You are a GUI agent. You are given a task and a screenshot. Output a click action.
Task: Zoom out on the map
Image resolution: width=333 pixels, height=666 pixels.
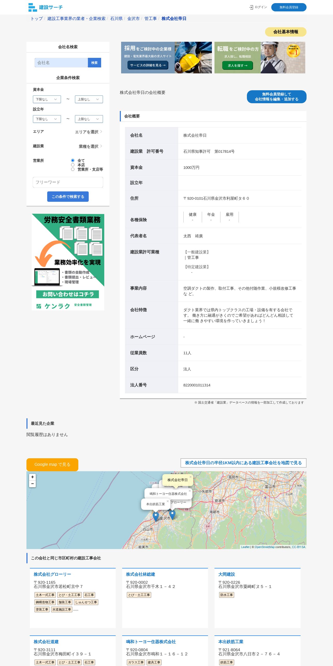pos(32,484)
